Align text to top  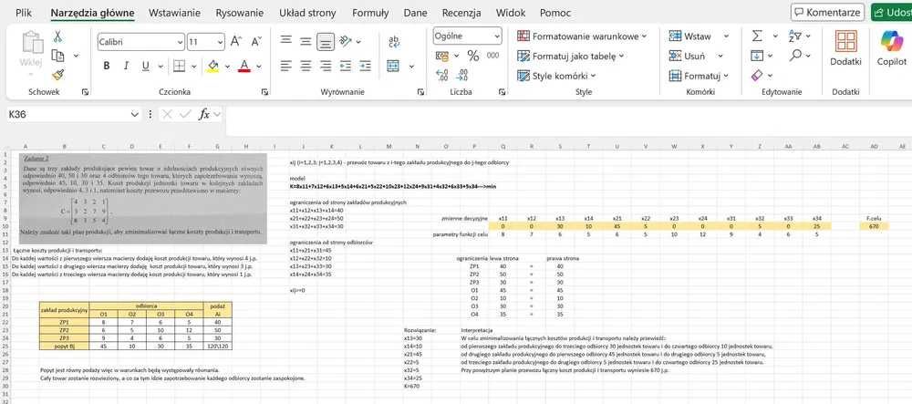coord(285,41)
